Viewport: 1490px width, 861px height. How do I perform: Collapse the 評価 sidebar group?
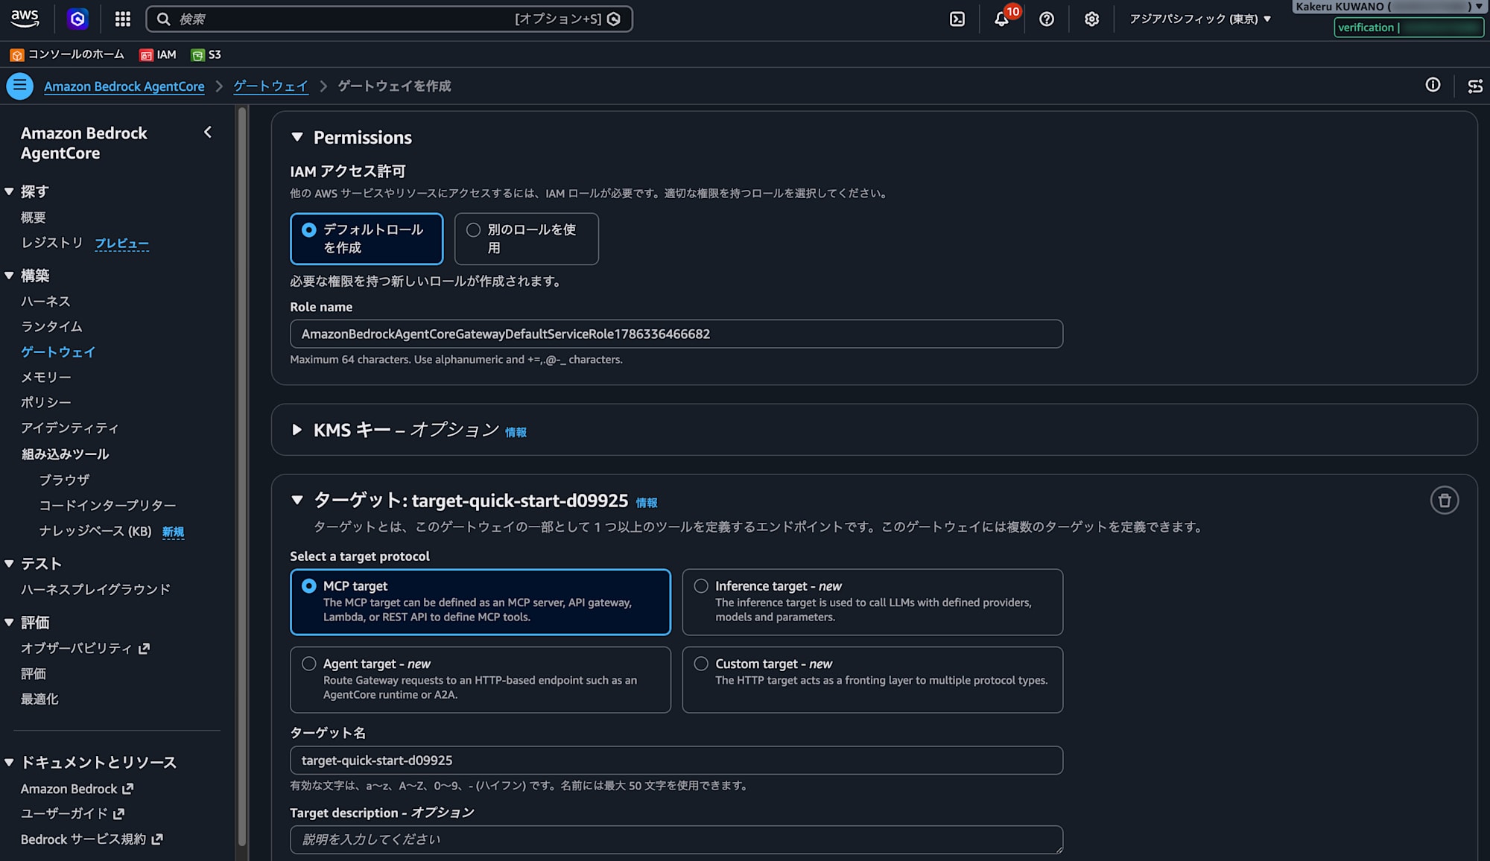click(10, 622)
